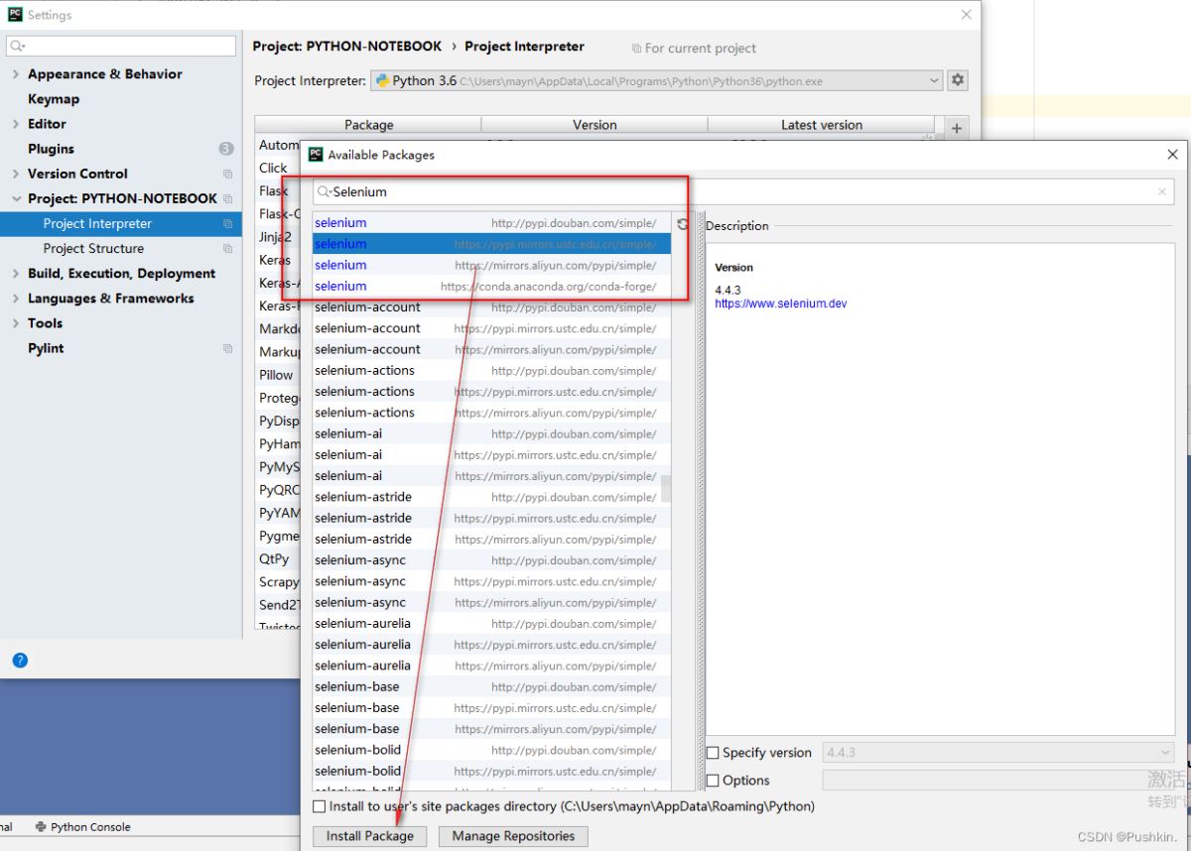Click the Version column header in Settings
Image resolution: width=1191 pixels, height=851 pixels.
coord(595,125)
